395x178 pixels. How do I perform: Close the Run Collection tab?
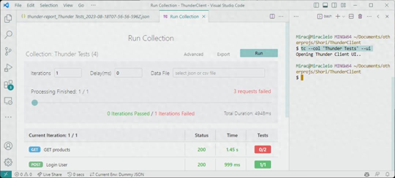tap(204, 16)
